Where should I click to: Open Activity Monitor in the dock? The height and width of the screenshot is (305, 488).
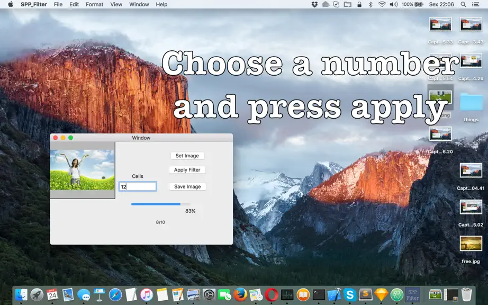(287, 294)
